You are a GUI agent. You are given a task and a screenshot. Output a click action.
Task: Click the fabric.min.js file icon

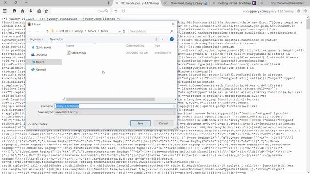pyautogui.click(x=69, y=53)
